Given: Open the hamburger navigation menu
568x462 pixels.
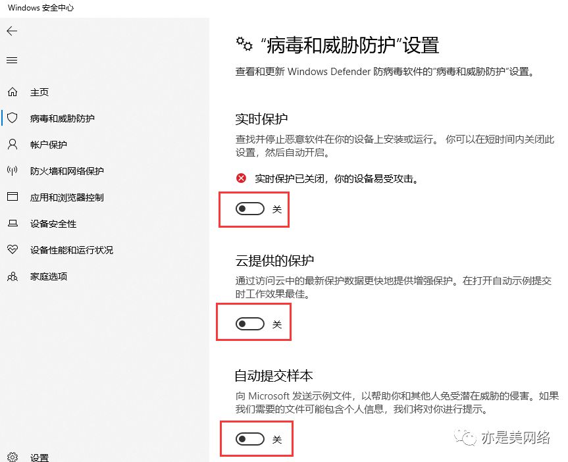Looking at the screenshot, I should coord(12,60).
